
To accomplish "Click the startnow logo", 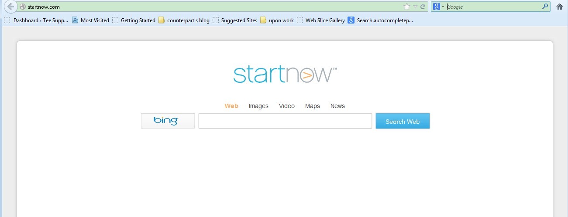I will tap(285, 75).
